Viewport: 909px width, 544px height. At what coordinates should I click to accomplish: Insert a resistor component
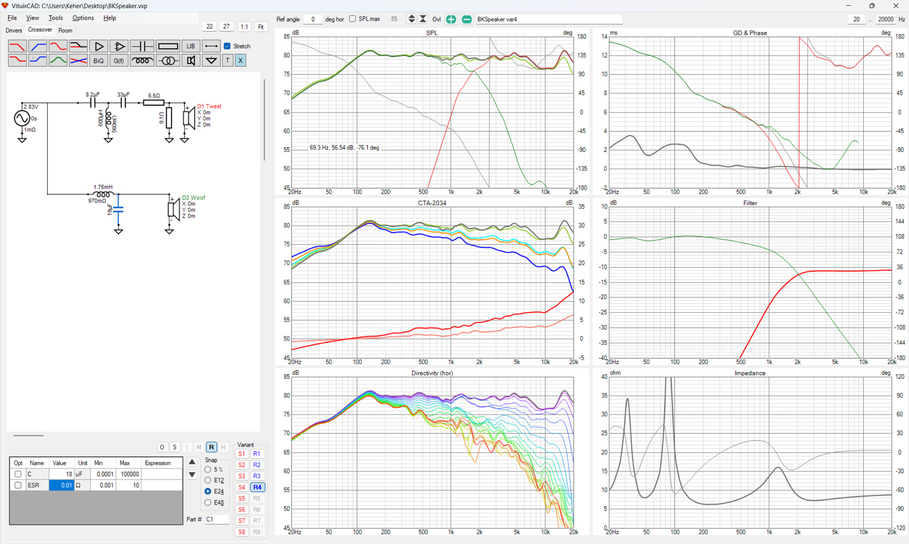(168, 46)
